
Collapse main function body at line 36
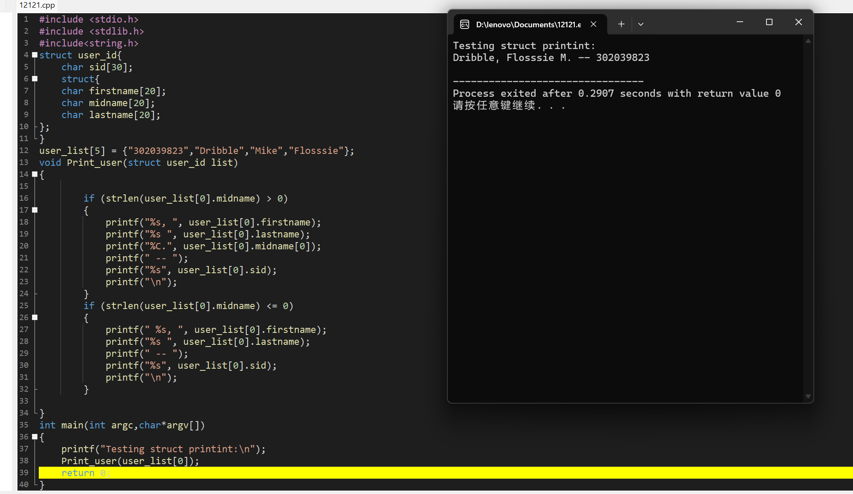35,437
